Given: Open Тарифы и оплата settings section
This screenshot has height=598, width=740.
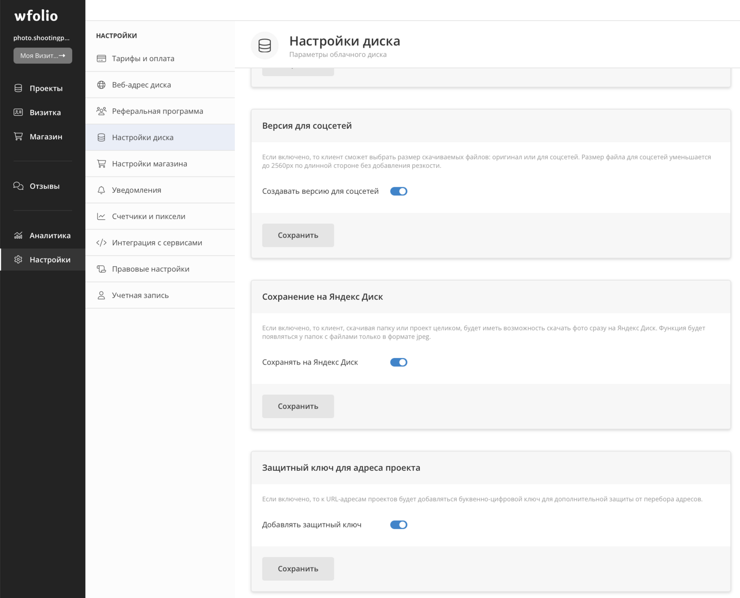Looking at the screenshot, I should [143, 59].
